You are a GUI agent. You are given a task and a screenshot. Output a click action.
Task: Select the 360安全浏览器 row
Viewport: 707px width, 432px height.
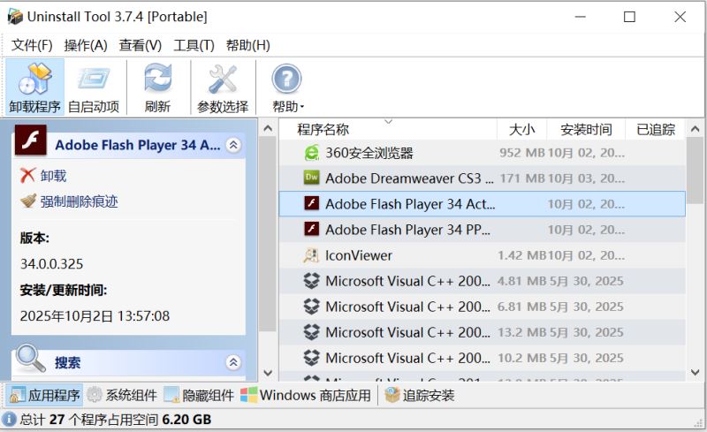[x=482, y=153]
